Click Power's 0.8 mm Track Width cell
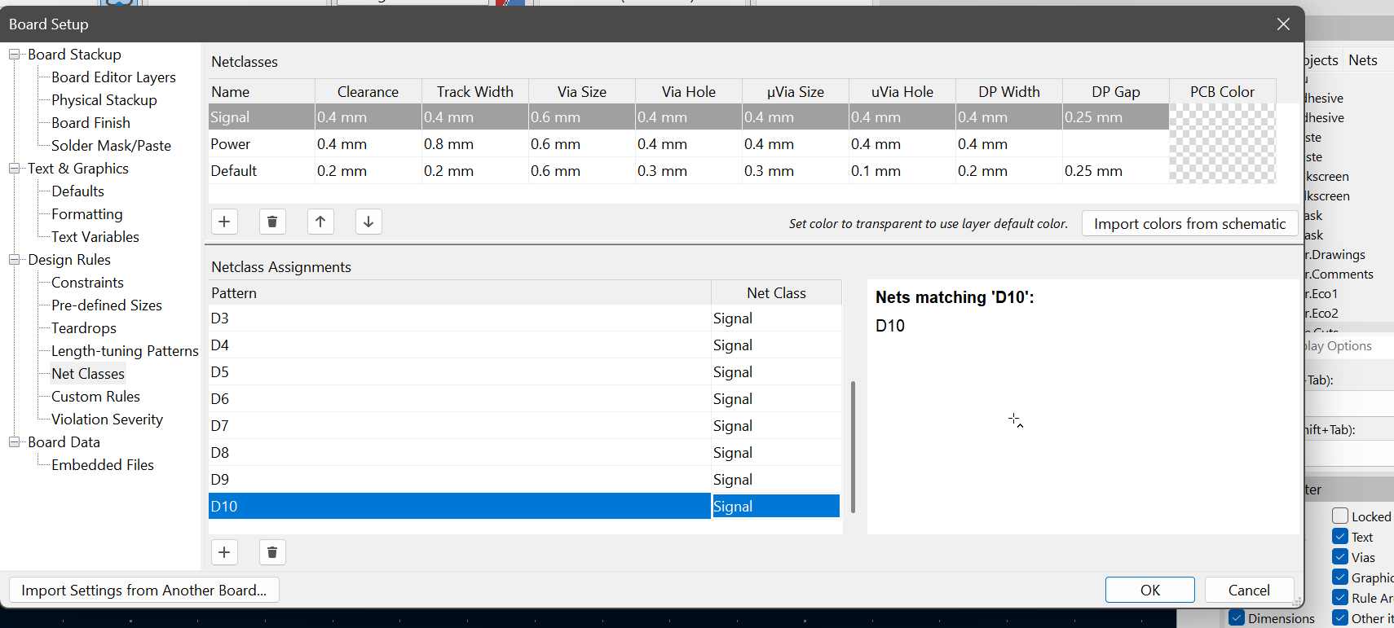 [475, 144]
